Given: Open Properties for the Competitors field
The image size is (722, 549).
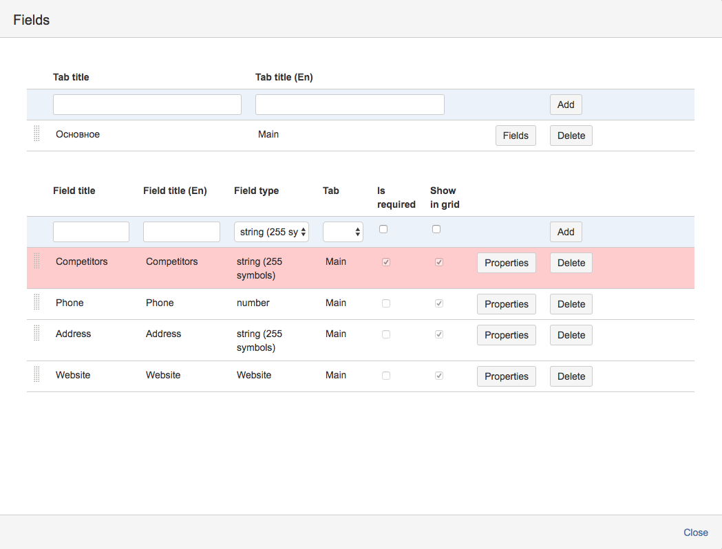Looking at the screenshot, I should click(506, 263).
